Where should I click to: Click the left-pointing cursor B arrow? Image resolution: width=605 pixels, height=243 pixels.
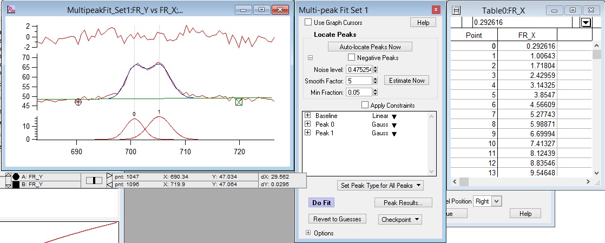[x=109, y=185]
